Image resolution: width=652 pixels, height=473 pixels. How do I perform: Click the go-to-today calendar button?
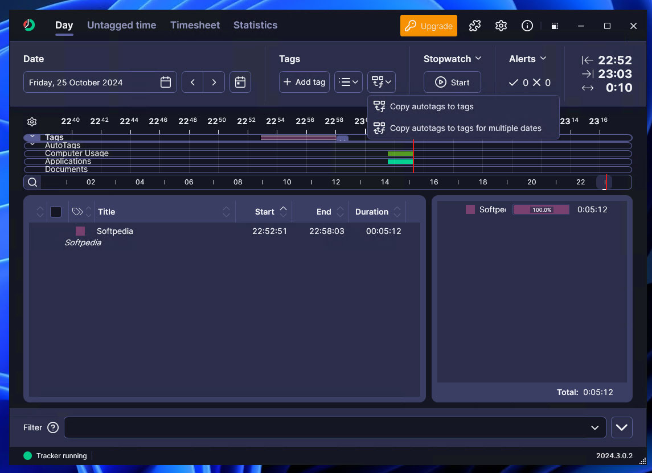tap(240, 83)
